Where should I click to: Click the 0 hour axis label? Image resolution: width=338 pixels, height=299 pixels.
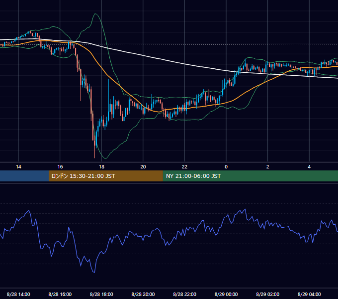pos(226,167)
